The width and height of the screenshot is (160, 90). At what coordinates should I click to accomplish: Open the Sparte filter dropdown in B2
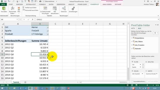tap(47, 31)
